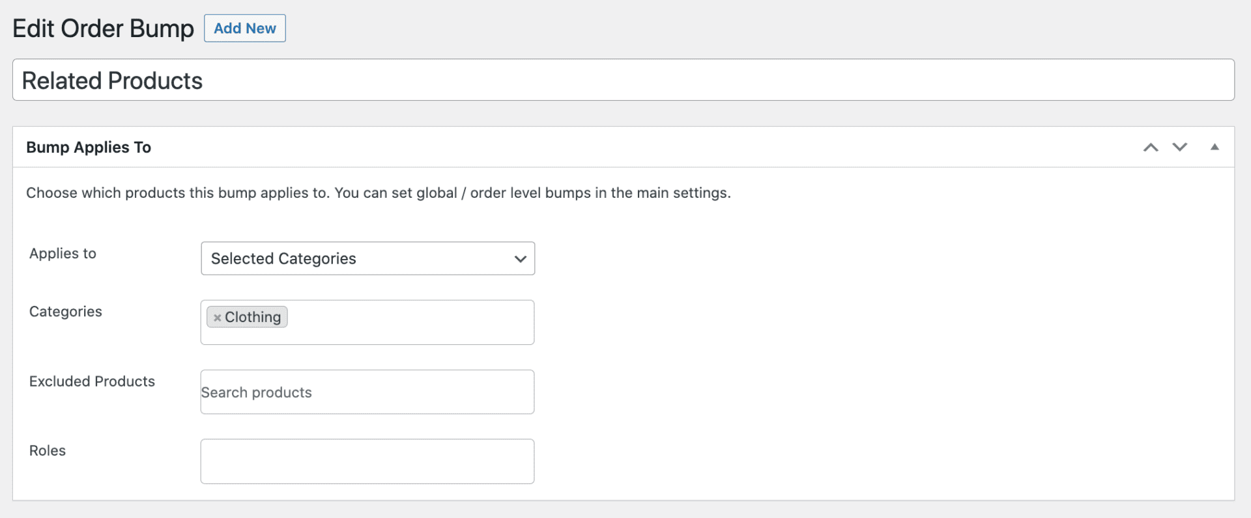
Task: Click the Applies to label
Action: (x=63, y=254)
